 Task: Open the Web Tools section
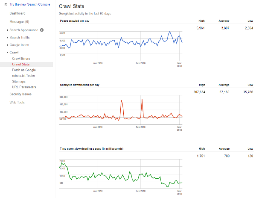click(x=17, y=102)
